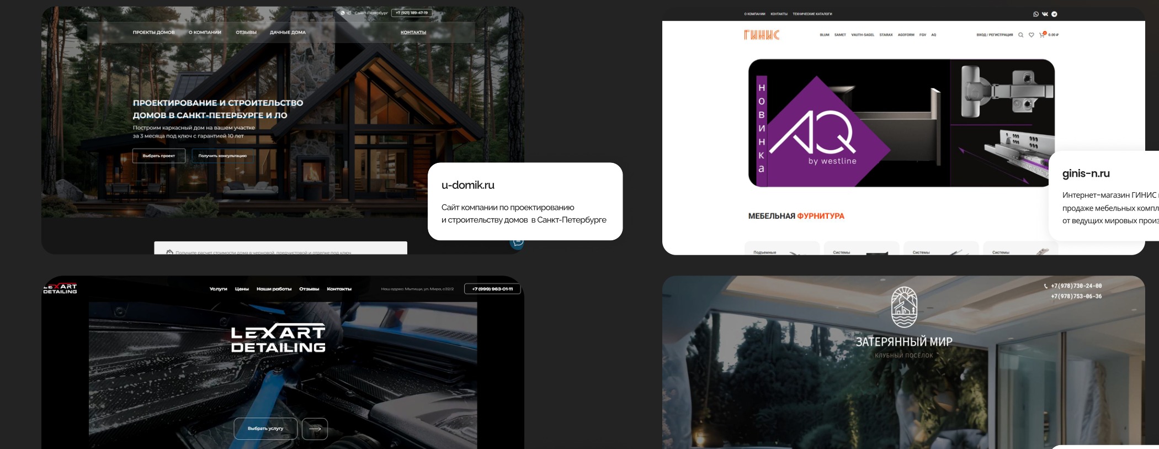Open WhatsApp icon in ГИНИС site header
This screenshot has height=449, width=1159.
pos(1036,14)
